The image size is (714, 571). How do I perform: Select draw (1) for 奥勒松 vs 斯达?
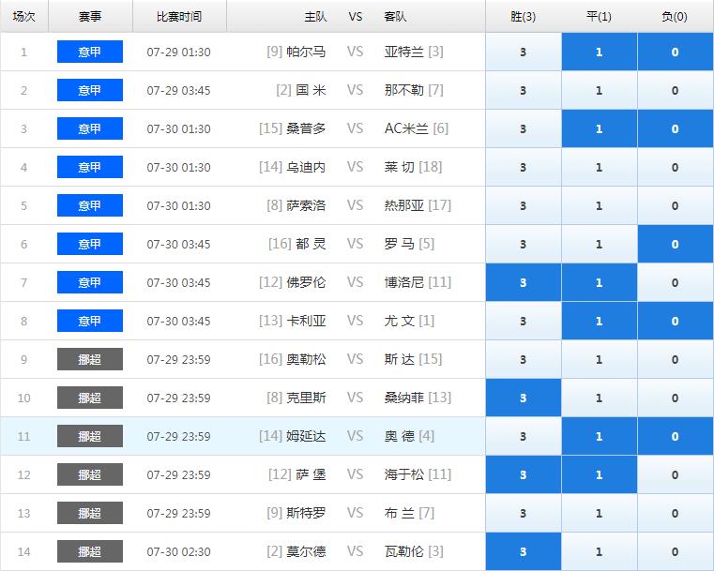pyautogui.click(x=599, y=359)
